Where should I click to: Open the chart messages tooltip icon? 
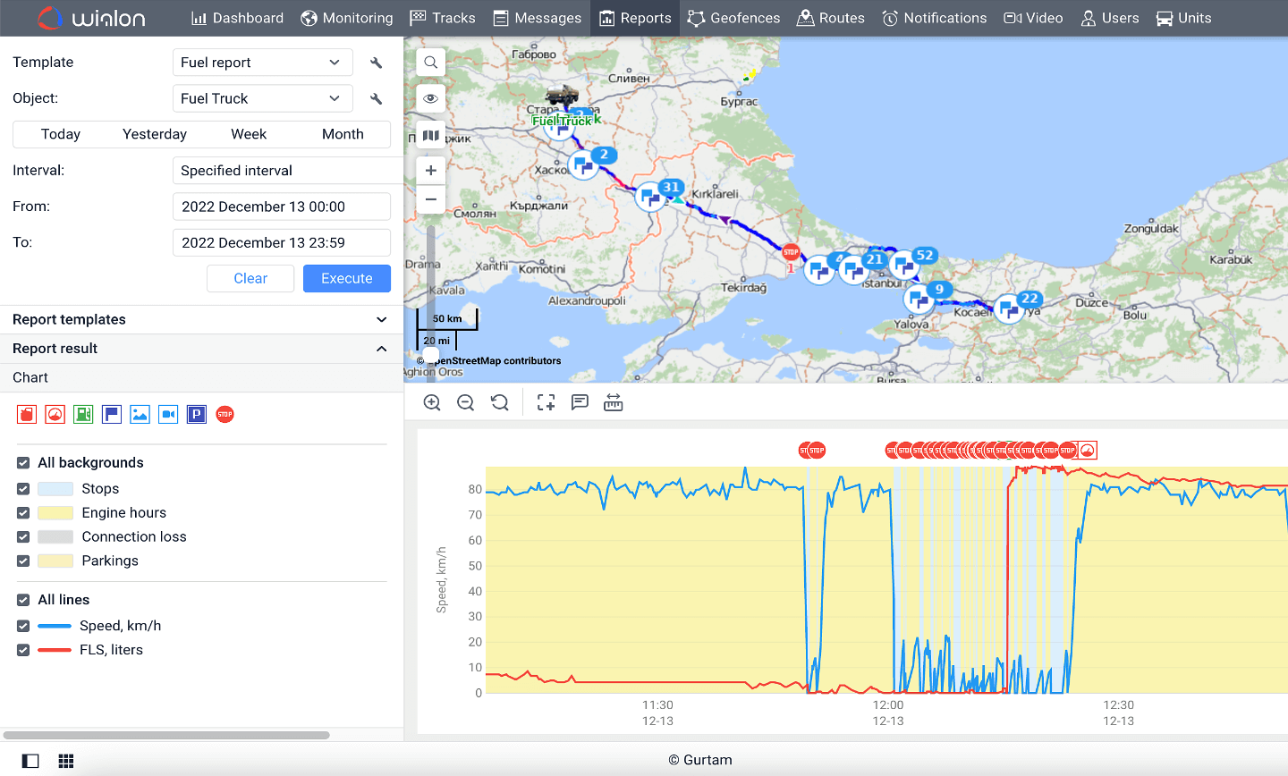(x=579, y=402)
